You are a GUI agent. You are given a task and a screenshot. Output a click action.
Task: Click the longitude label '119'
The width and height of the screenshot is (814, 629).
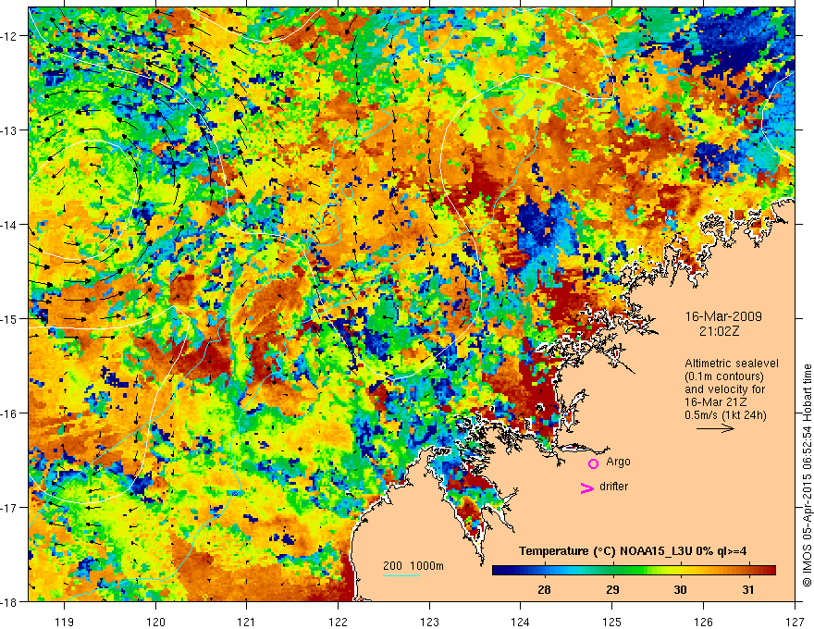pos(65,622)
